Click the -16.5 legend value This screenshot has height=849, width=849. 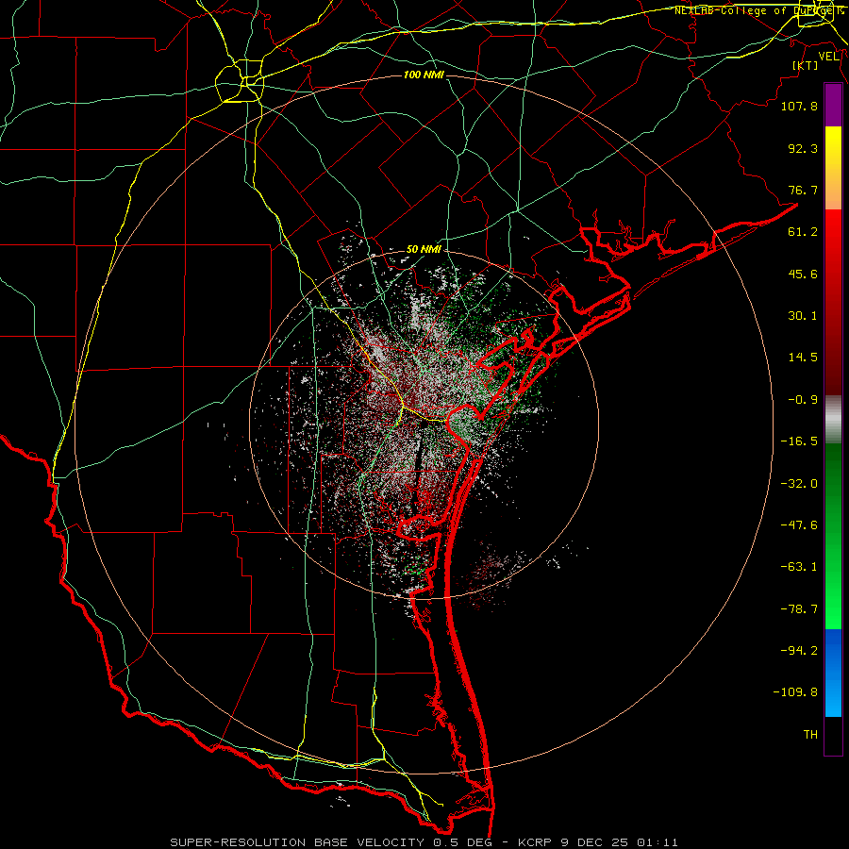pos(799,441)
